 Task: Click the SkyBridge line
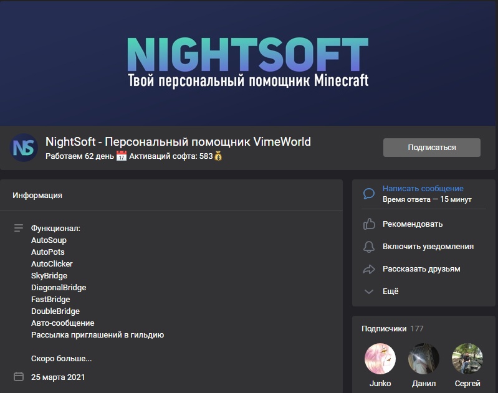[x=49, y=275]
